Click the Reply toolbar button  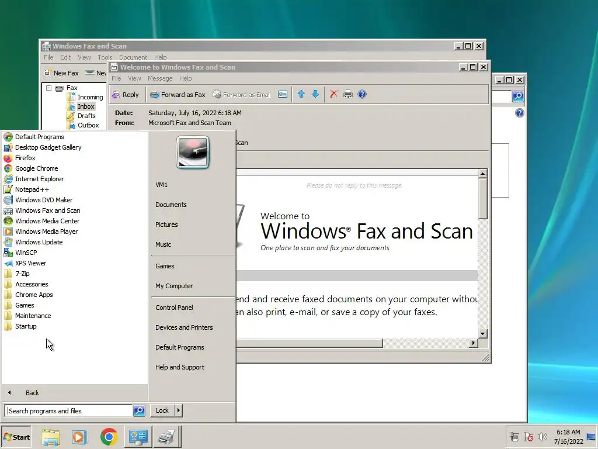pyautogui.click(x=125, y=95)
